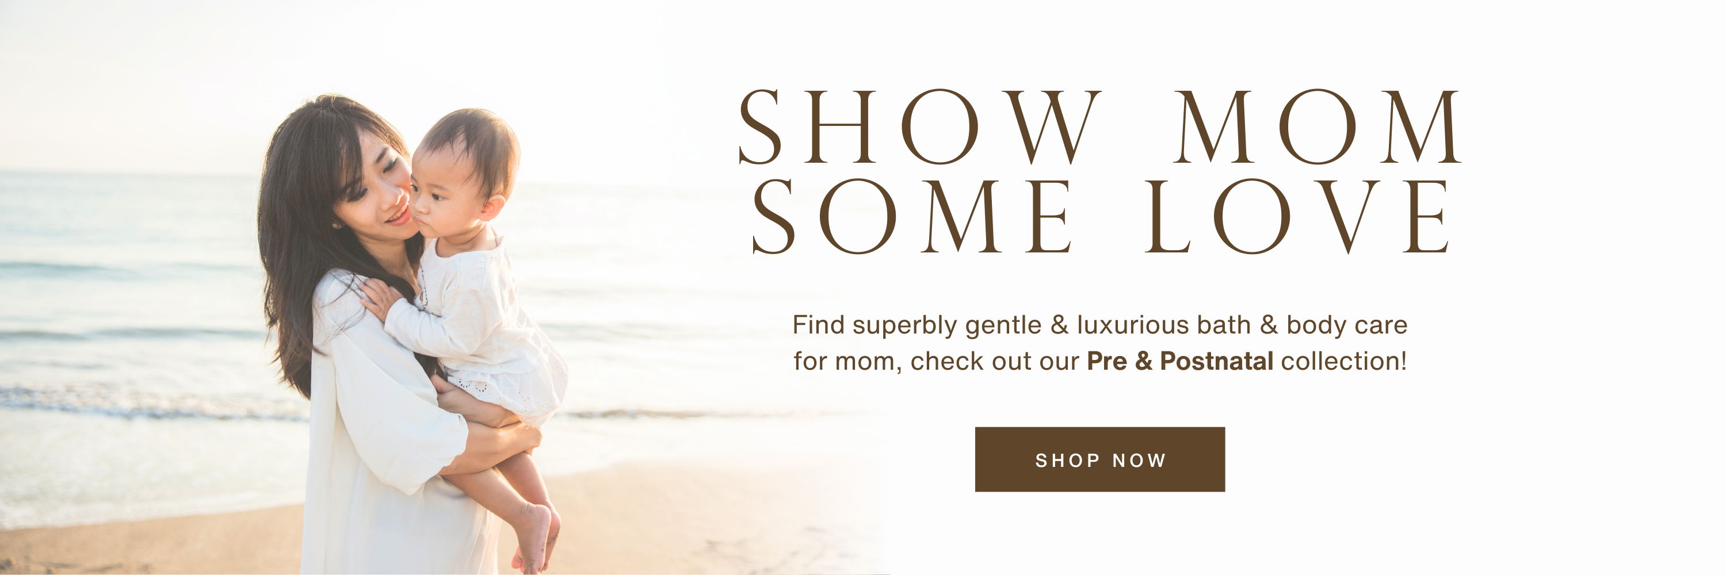The height and width of the screenshot is (575, 1726).
Task: Click the word LOVE in the headline
Action: pyautogui.click(x=1300, y=216)
